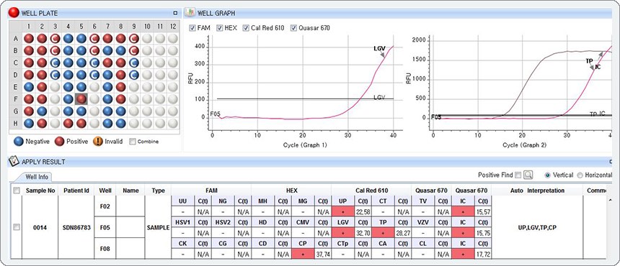This screenshot has height=266, width=620.
Task: Click the red Positive legend icon
Action: 60,141
